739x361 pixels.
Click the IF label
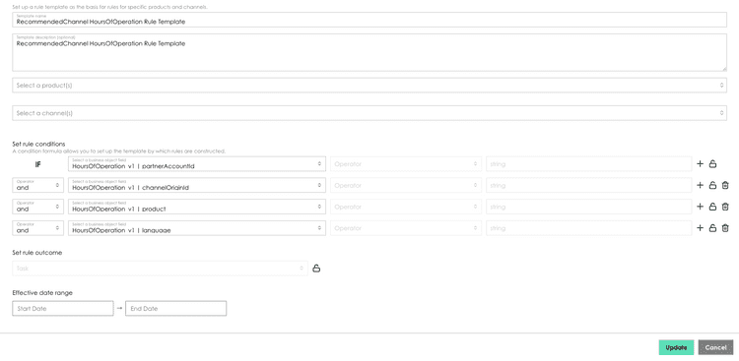[x=38, y=164]
